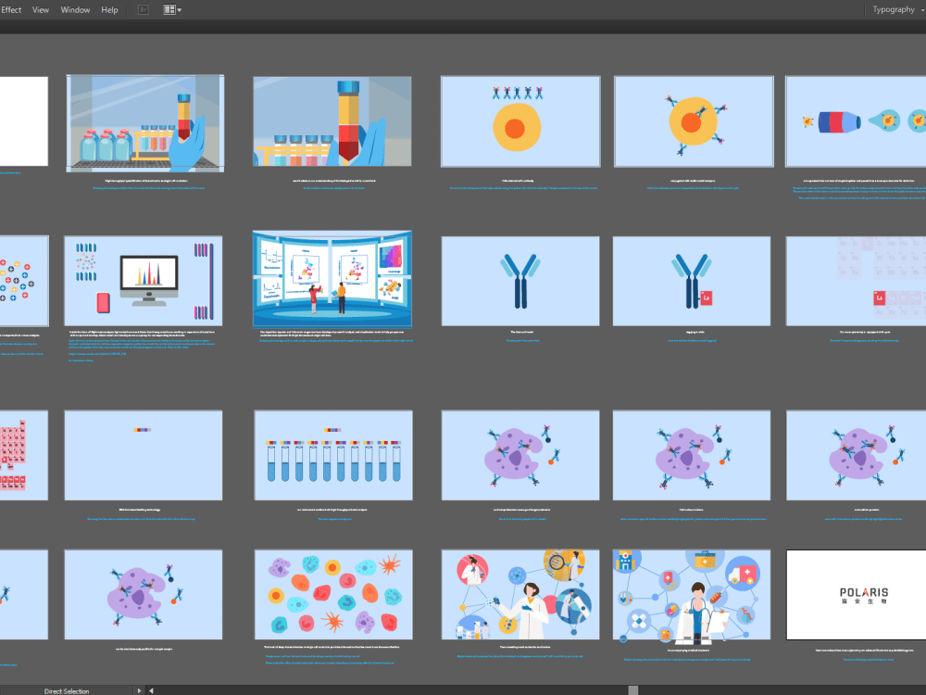Select orange cell with attached antibodies artboard
926x695 pixels.
click(x=694, y=121)
